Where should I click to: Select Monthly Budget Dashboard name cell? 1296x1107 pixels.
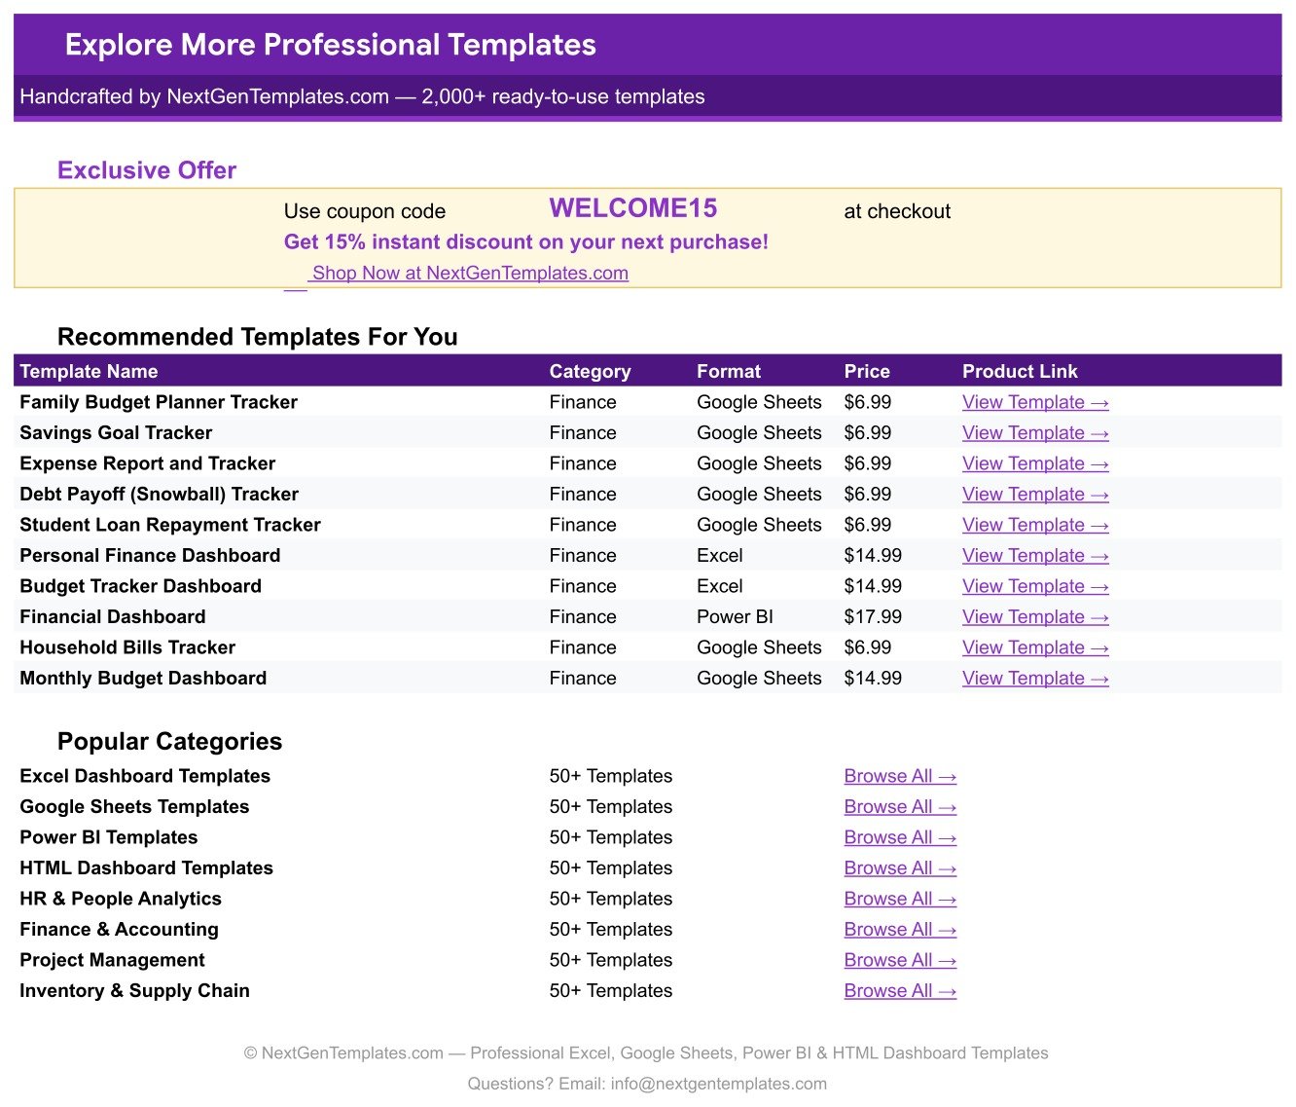tap(143, 679)
